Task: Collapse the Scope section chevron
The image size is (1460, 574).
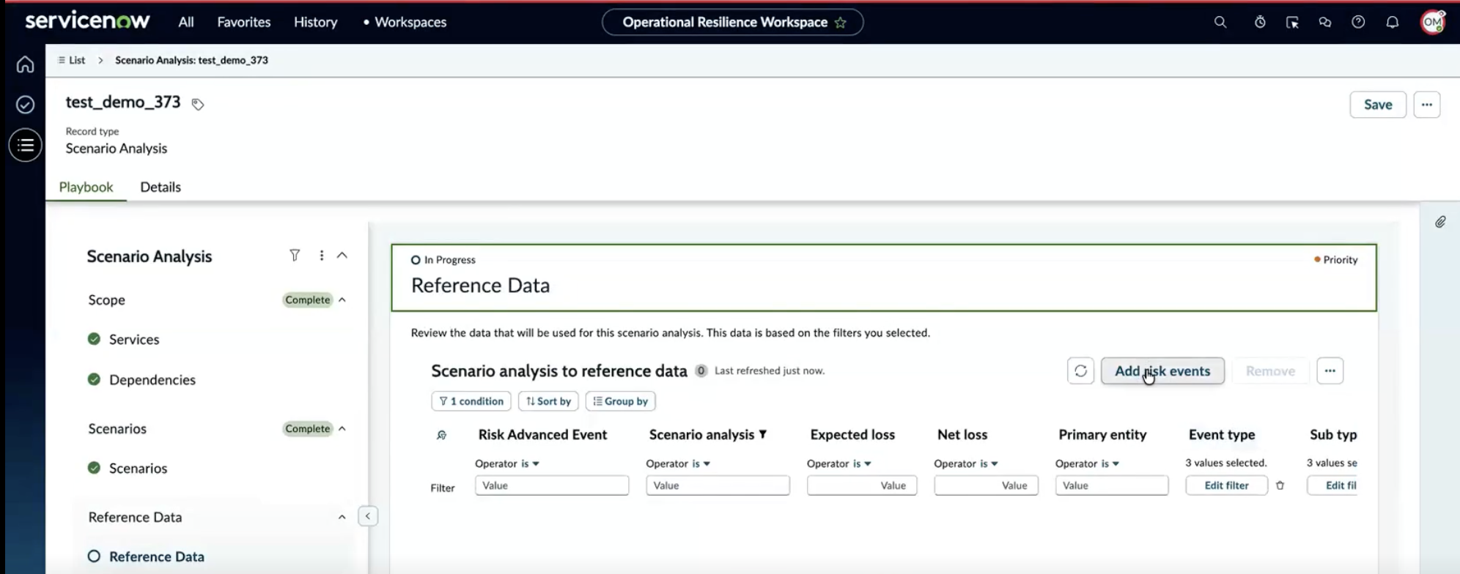Action: click(342, 299)
